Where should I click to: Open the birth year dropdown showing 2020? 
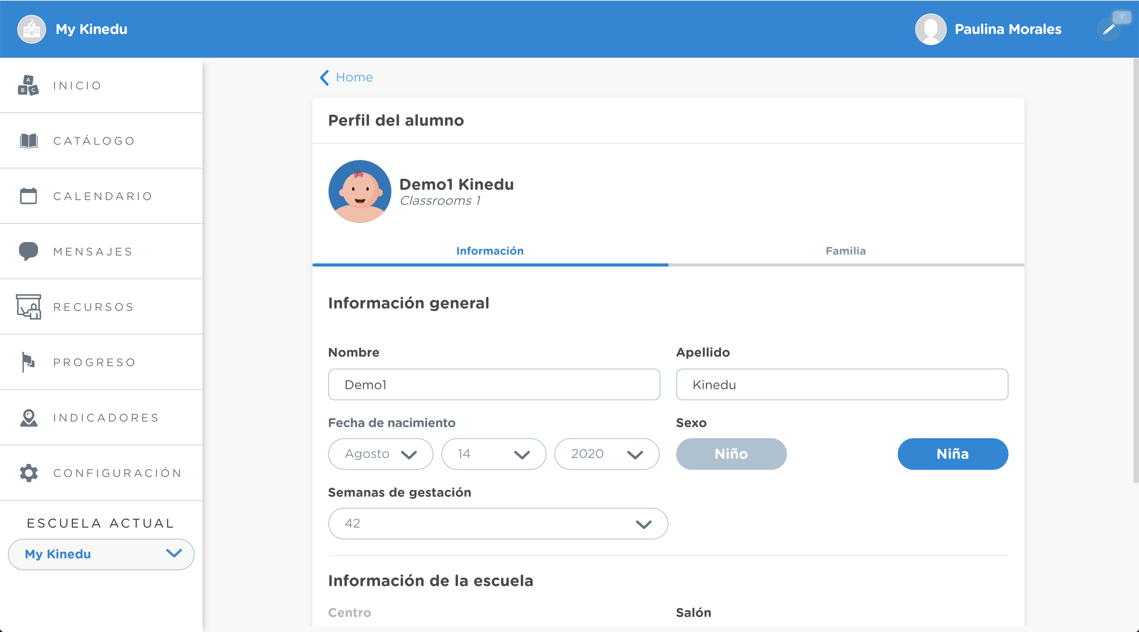click(607, 454)
